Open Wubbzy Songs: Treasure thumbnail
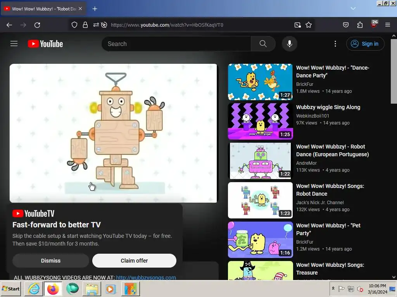The width and height of the screenshot is (397, 297). coord(260,270)
